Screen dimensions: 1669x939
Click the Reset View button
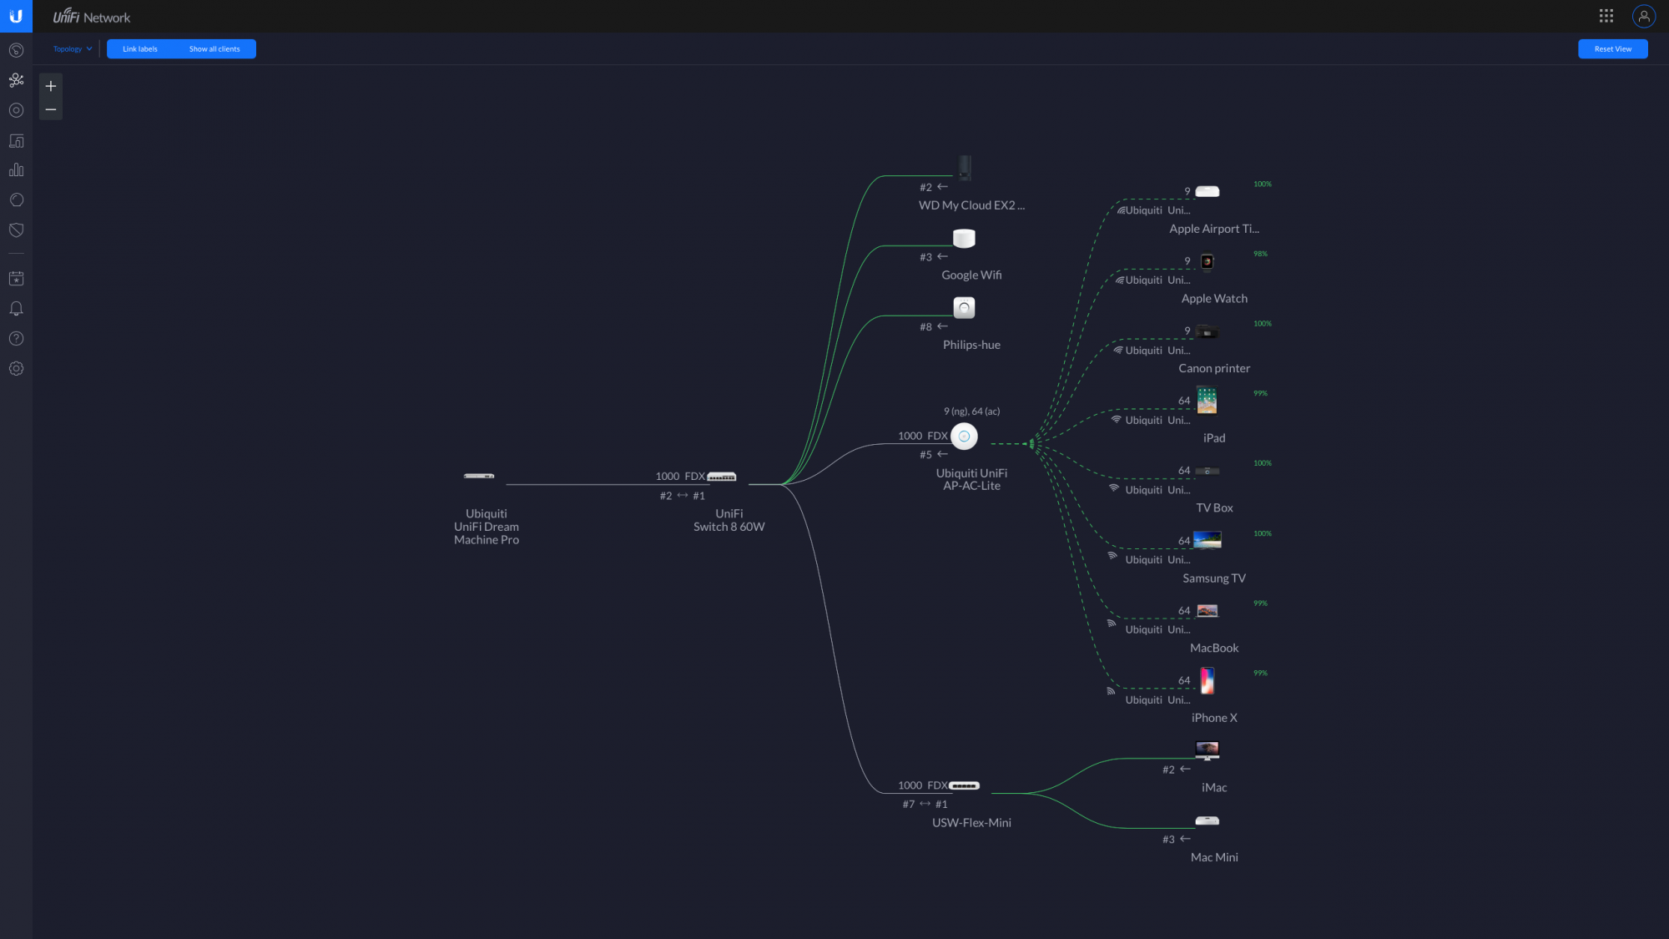tap(1612, 49)
